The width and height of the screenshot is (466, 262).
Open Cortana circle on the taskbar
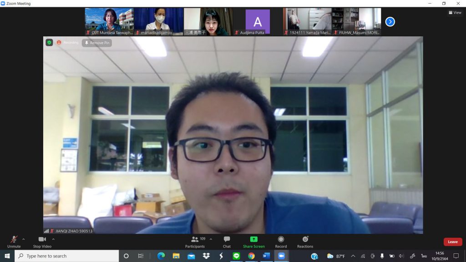coord(126,256)
